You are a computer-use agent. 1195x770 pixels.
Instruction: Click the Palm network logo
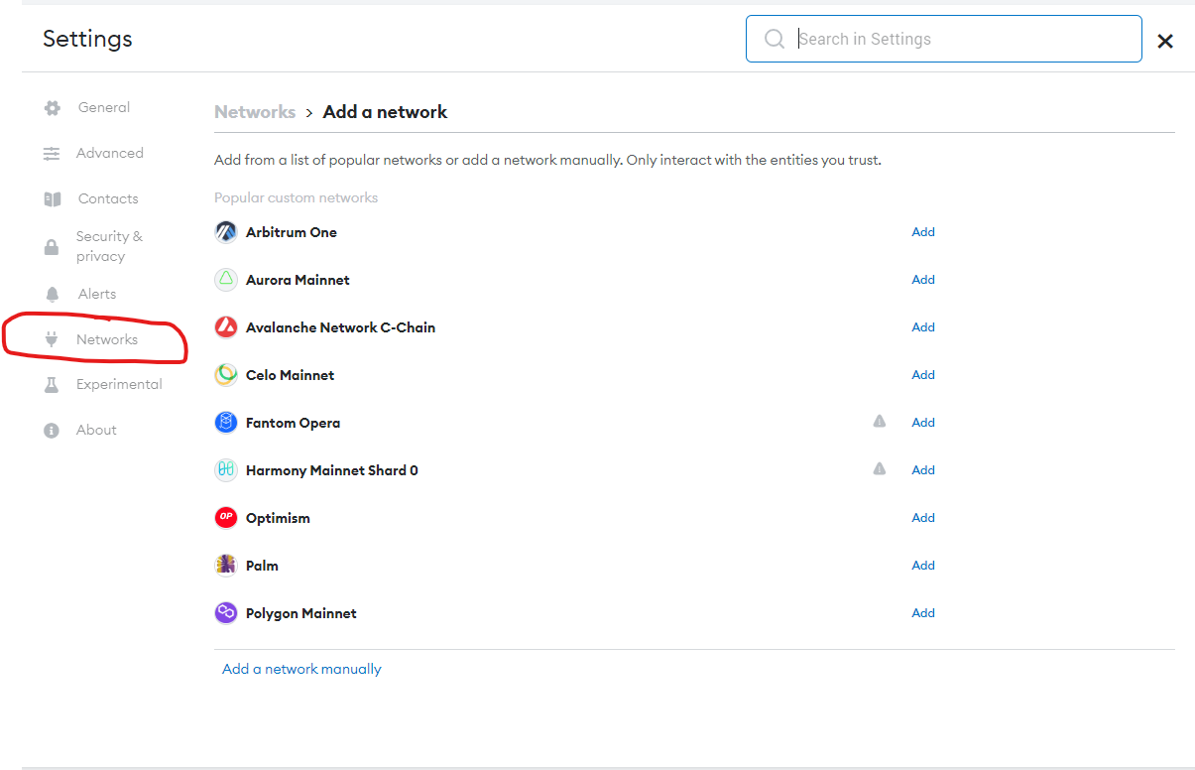point(226,566)
